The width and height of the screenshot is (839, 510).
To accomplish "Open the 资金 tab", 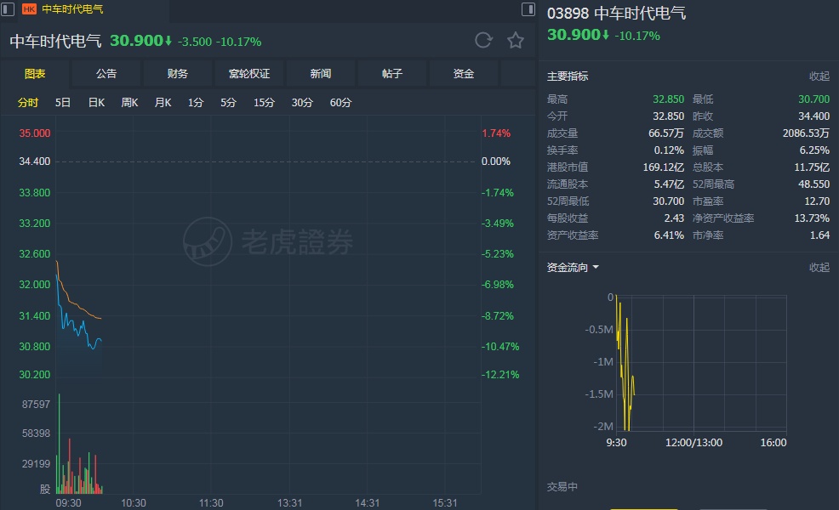I will (x=464, y=74).
